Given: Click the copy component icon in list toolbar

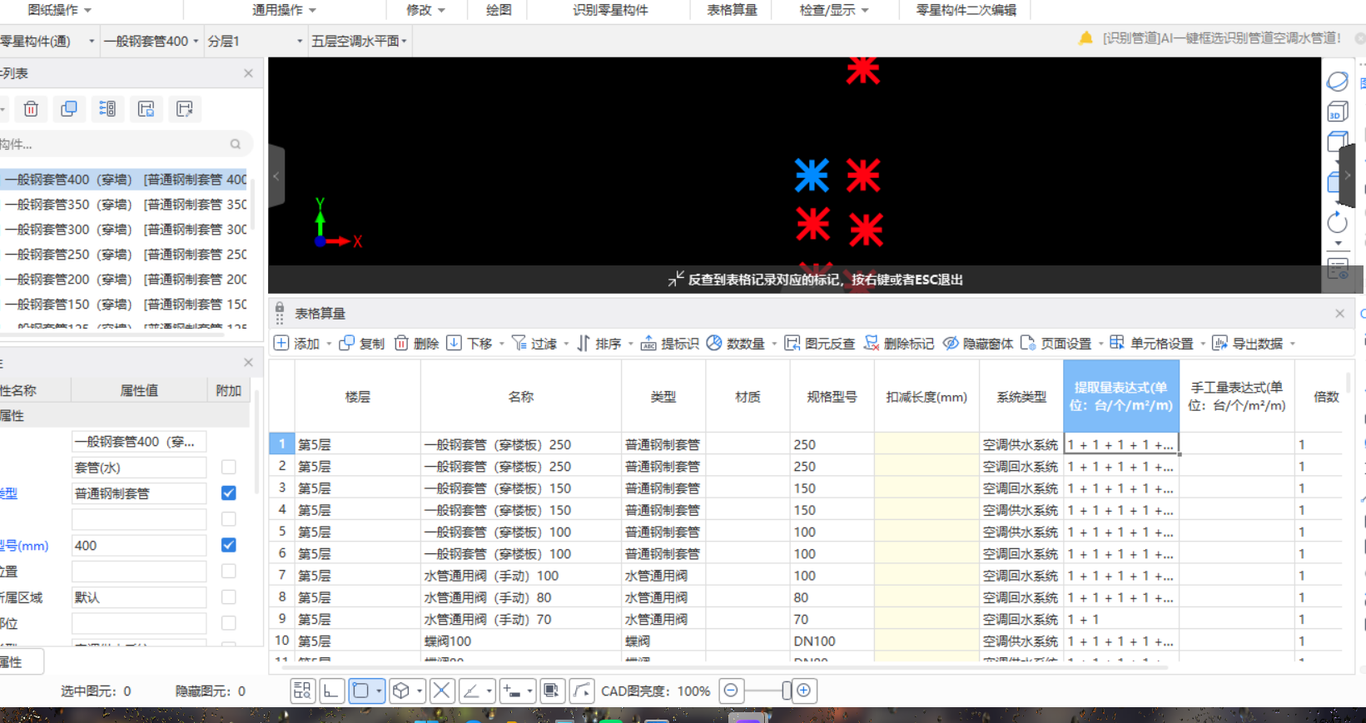Looking at the screenshot, I should point(69,109).
